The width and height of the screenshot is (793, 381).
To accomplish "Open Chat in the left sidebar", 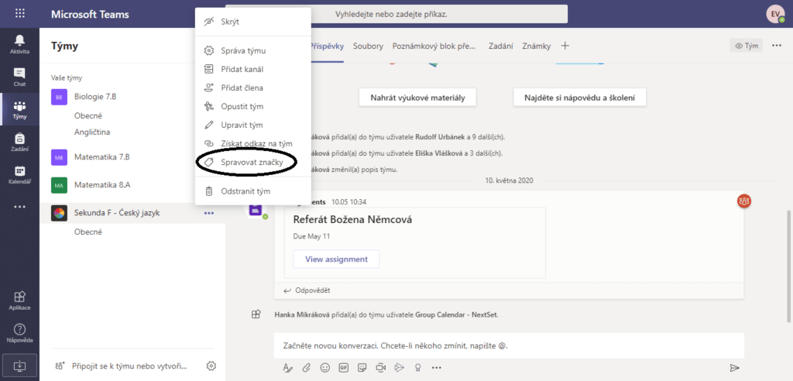I will pos(19,76).
